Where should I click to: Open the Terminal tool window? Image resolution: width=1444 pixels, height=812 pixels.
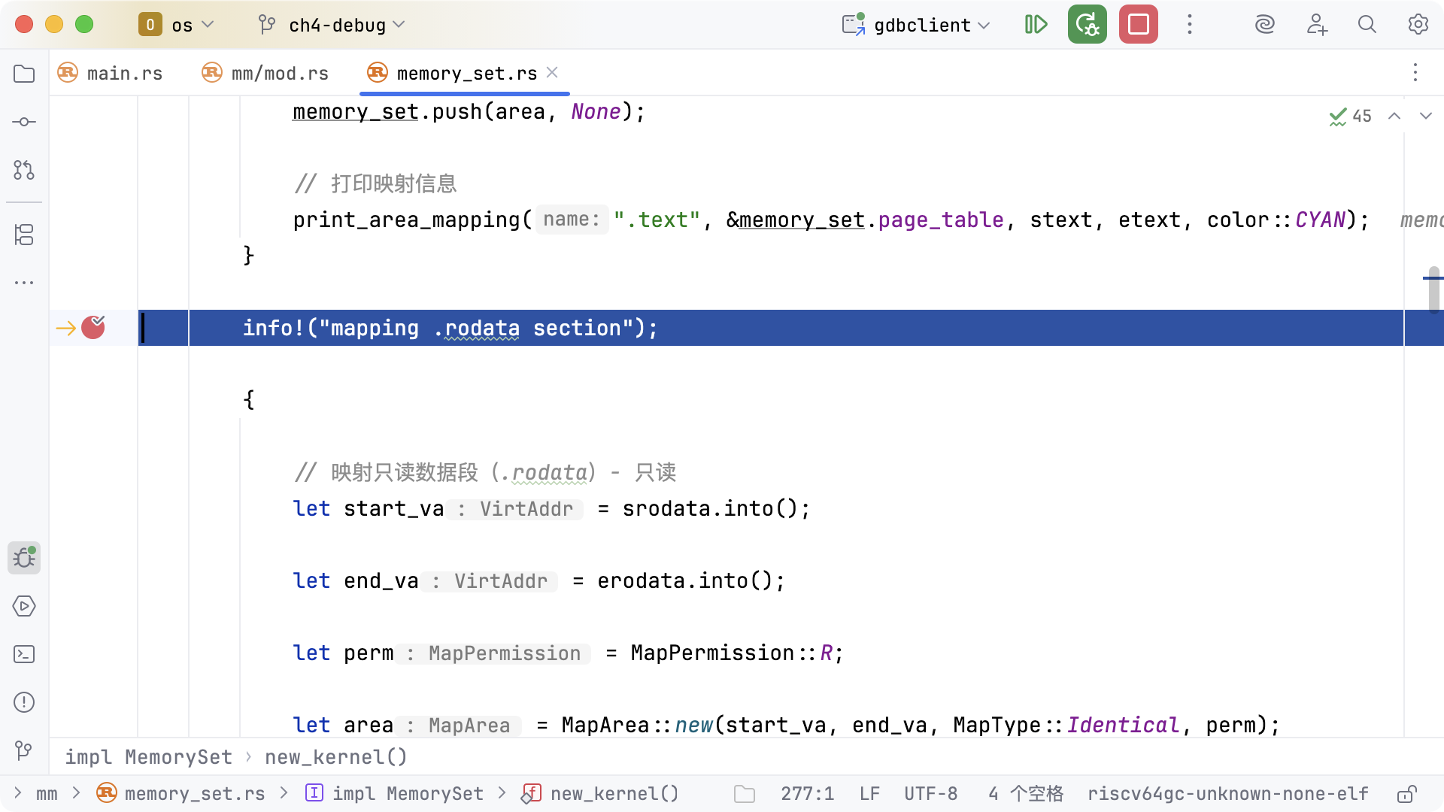[24, 654]
